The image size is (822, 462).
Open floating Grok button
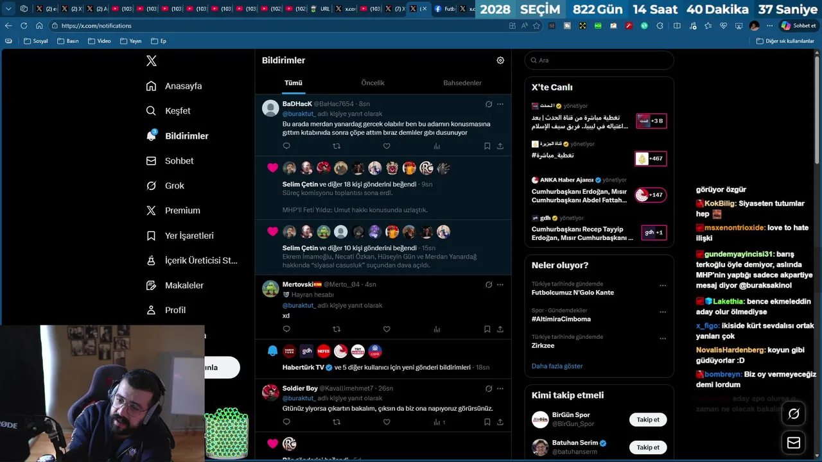click(794, 414)
